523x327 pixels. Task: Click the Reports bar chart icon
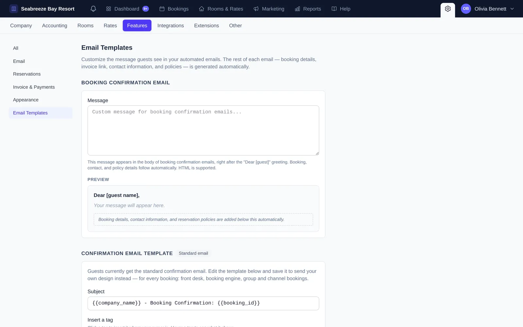(x=297, y=9)
